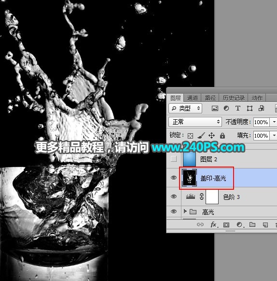This screenshot has height=281, width=277.
Task: Lock all with padlock icon
Action: 222,136
